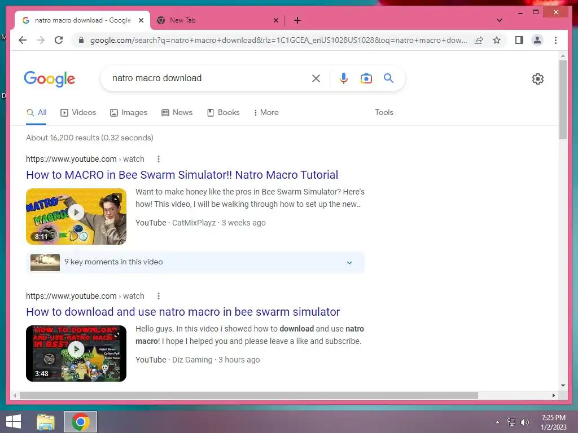Go to Google home via the logo

click(50, 79)
